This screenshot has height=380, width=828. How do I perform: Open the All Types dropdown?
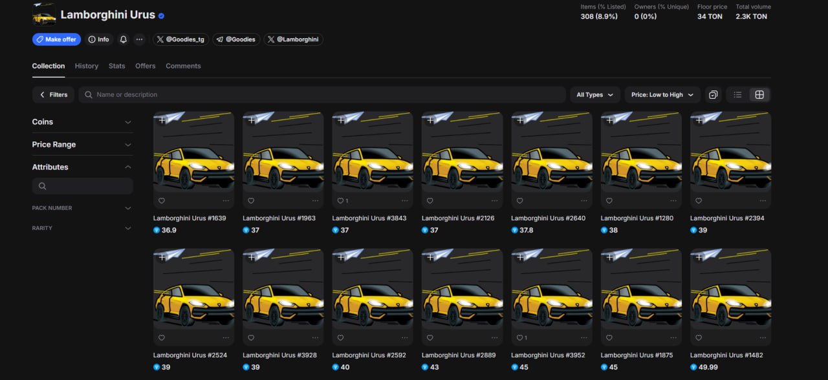pyautogui.click(x=594, y=95)
